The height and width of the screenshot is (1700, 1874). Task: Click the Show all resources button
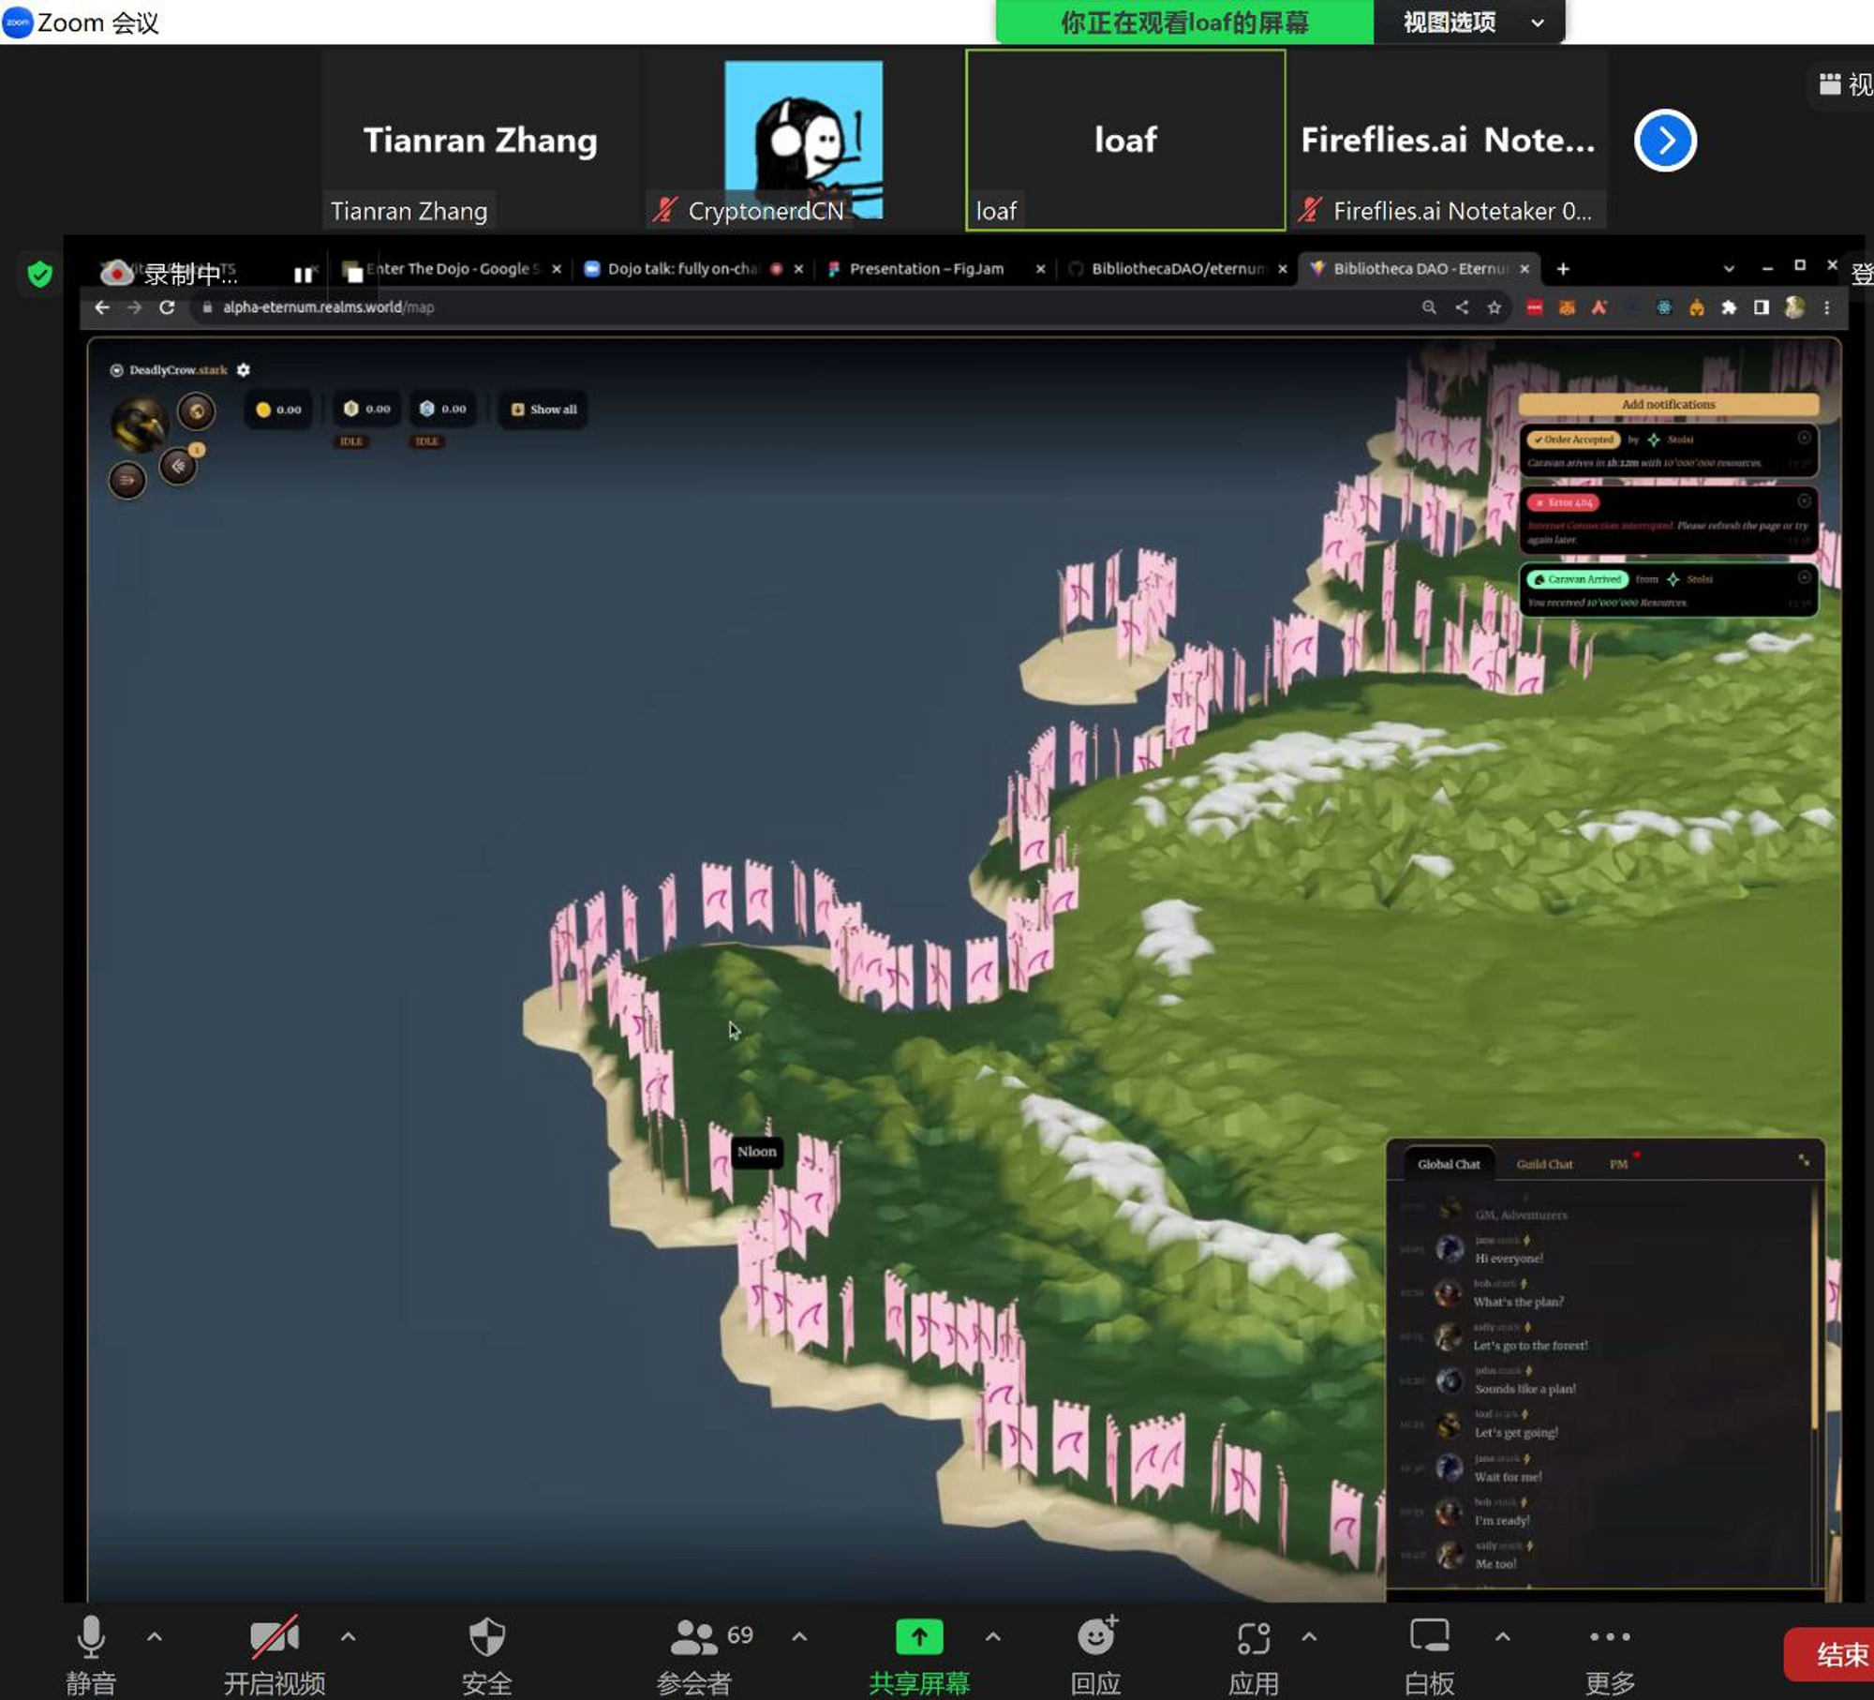[x=543, y=410]
